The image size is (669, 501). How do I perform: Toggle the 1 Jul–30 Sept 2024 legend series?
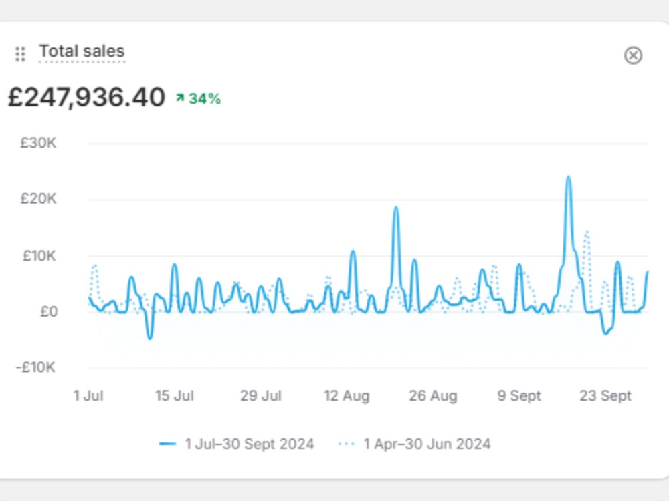[236, 444]
